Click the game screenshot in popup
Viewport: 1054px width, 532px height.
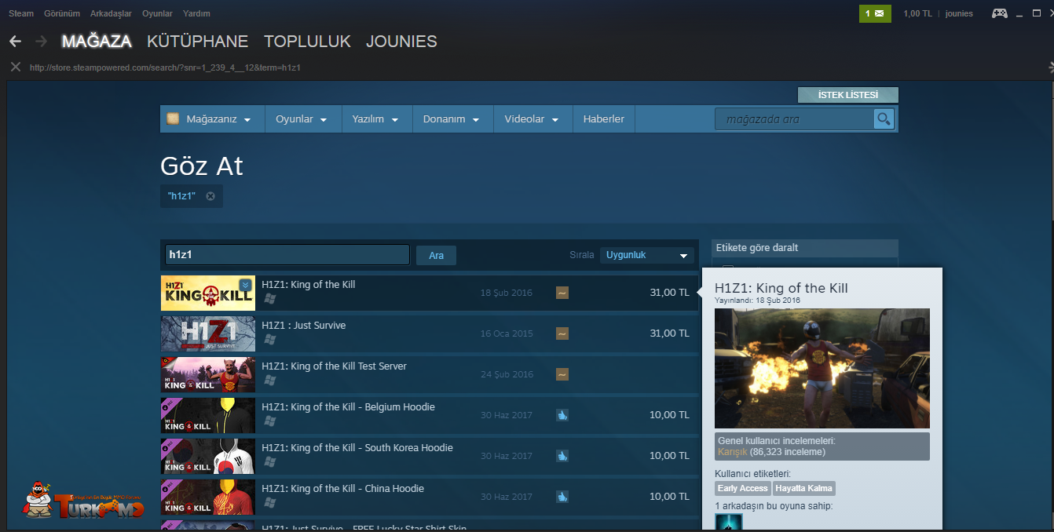pos(822,368)
